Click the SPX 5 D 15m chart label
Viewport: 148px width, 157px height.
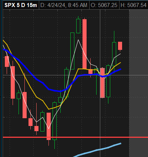pos(21,5)
